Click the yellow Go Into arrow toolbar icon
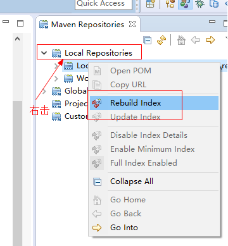 pos(210,40)
